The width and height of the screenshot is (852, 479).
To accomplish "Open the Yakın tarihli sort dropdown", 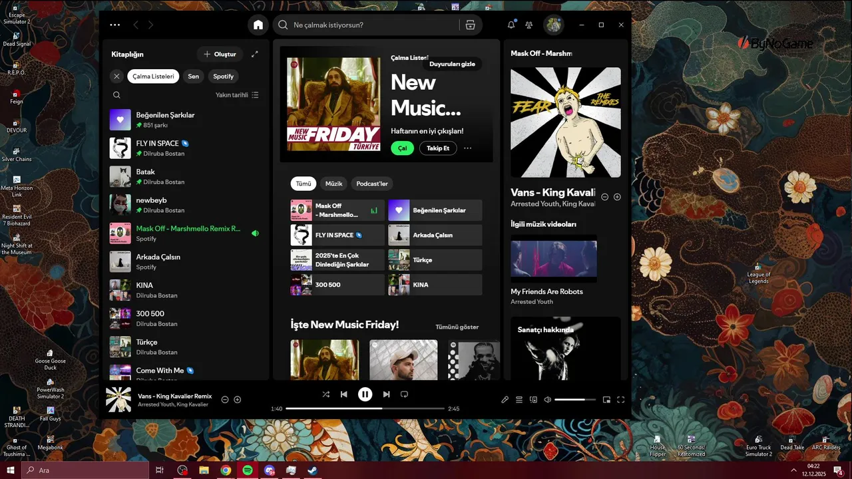I will (237, 95).
